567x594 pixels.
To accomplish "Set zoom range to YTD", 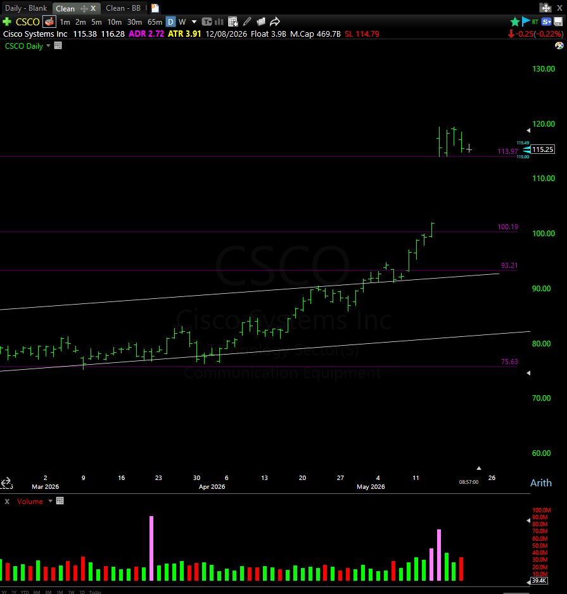I will pos(25,591).
